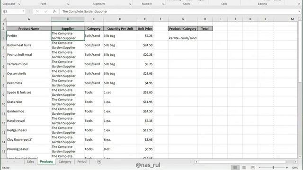
Task: Open the Name Box dropdown arrow
Action: (23, 11)
